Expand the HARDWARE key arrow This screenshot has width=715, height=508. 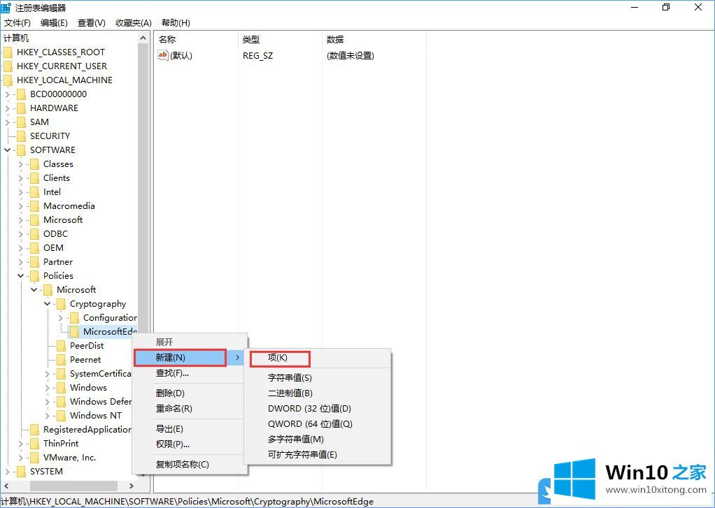pos(7,108)
